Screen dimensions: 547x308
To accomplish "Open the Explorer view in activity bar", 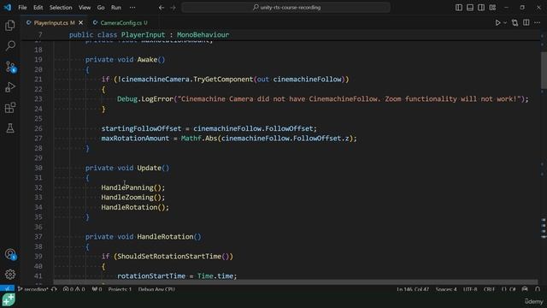I will 10,26.
